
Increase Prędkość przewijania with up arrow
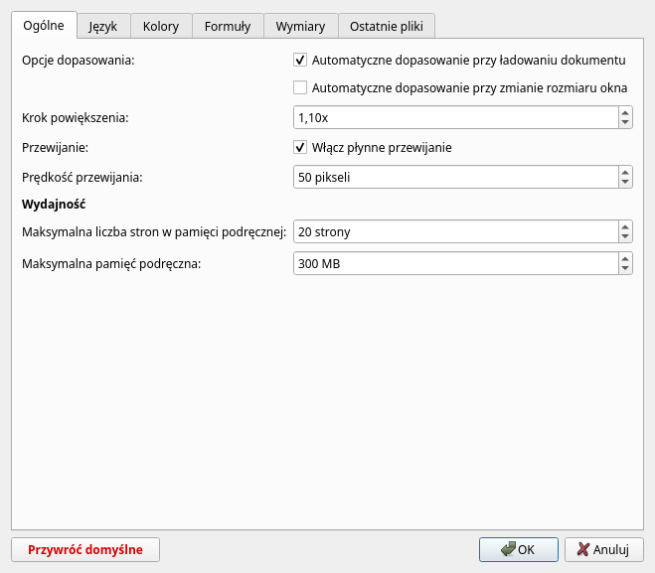click(624, 172)
